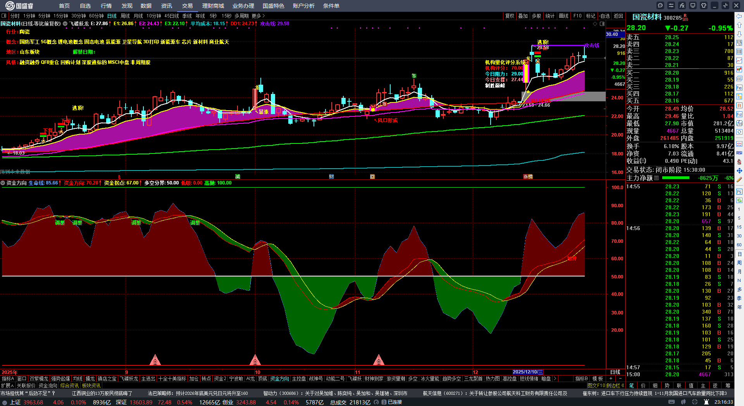Collapse the 侧边栏 sidebar toggle
The image size is (744, 406).
tap(616, 386)
